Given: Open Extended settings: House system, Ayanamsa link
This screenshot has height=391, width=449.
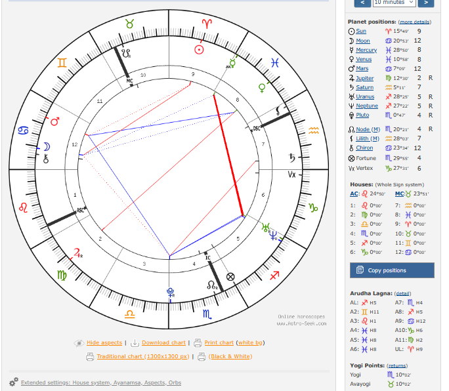Looking at the screenshot, I should (101, 382).
